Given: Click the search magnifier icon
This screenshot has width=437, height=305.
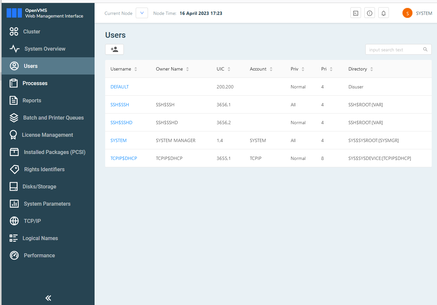Looking at the screenshot, I should coord(425,49).
